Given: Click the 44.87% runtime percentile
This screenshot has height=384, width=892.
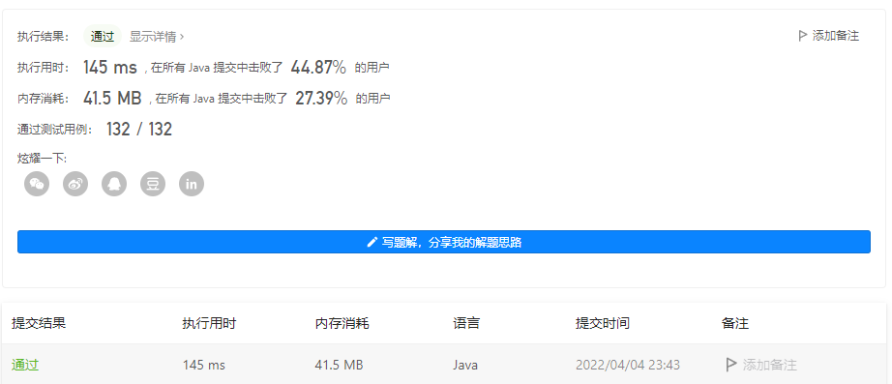Looking at the screenshot, I should 318,67.
